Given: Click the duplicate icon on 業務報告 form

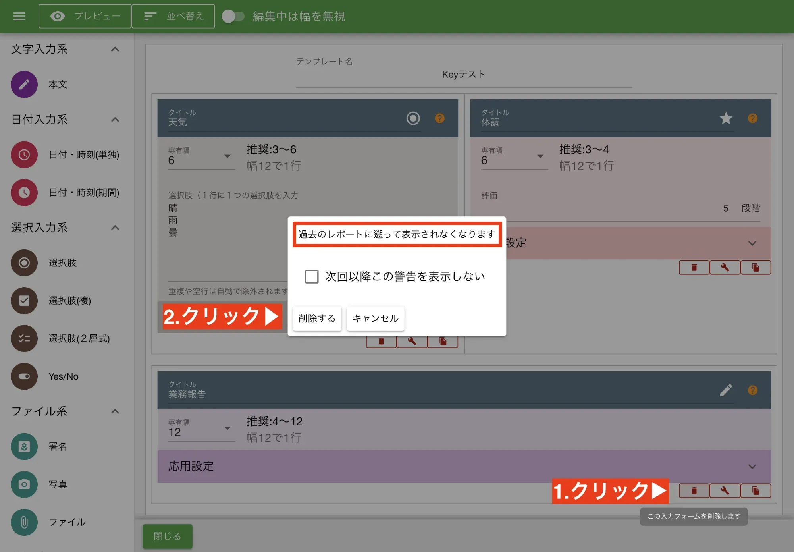Looking at the screenshot, I should point(755,490).
